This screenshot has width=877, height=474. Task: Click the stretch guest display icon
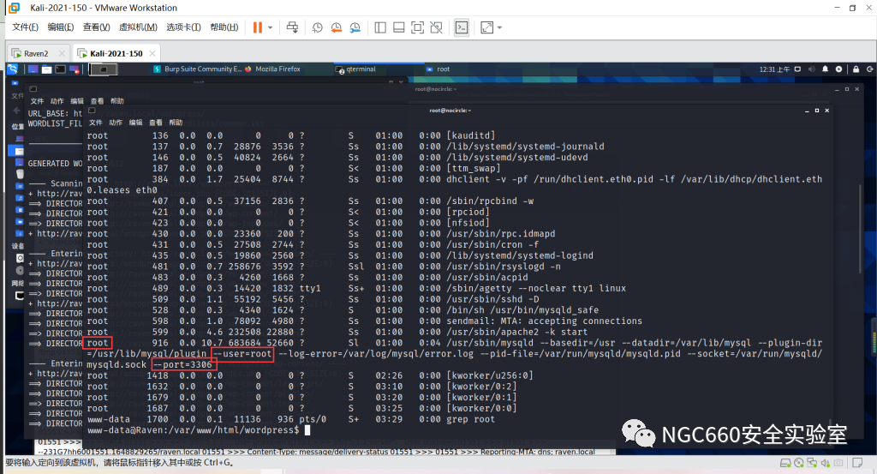(x=487, y=27)
